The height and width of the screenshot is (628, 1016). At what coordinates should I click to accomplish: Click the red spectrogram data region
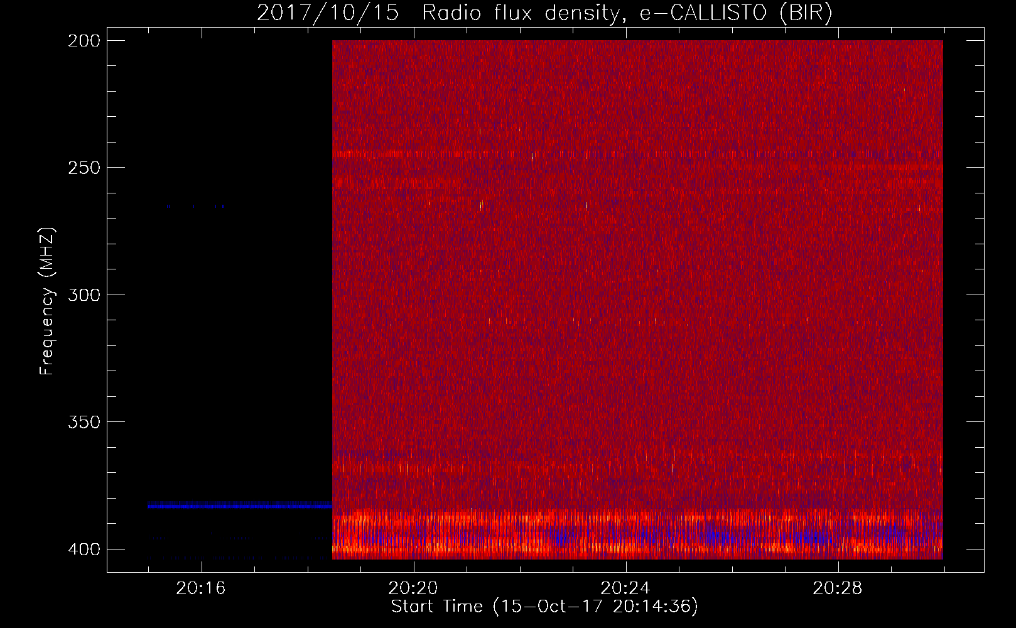click(637, 300)
